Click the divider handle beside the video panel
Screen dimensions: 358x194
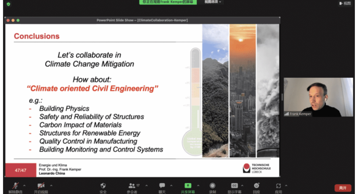coord(282,97)
